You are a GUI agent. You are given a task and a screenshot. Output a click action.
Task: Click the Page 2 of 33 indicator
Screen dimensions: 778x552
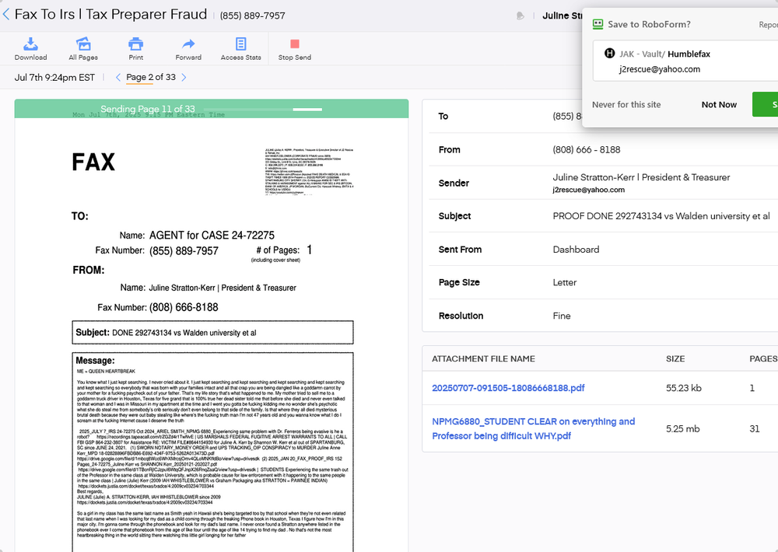[x=151, y=78]
